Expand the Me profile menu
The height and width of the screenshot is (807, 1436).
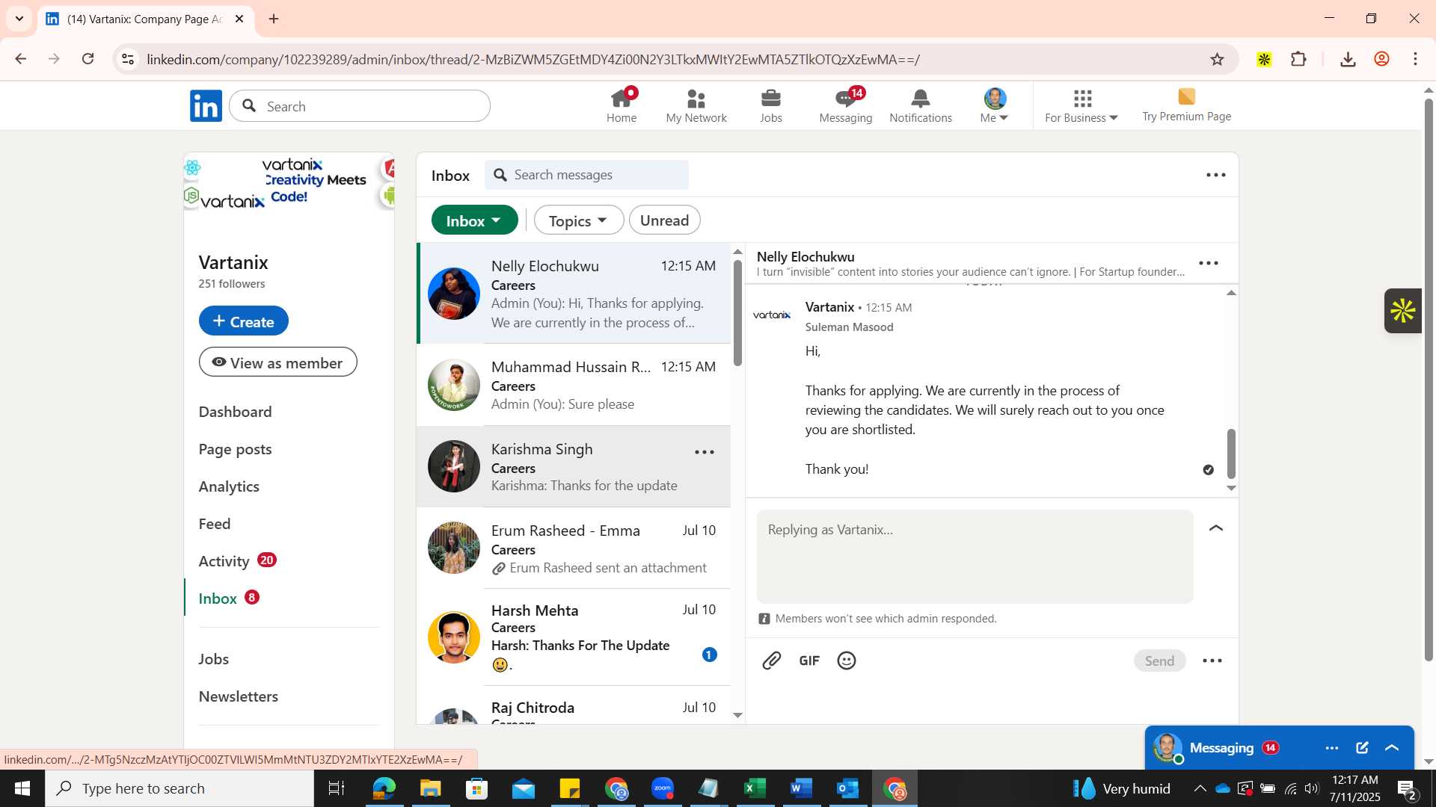click(x=995, y=106)
